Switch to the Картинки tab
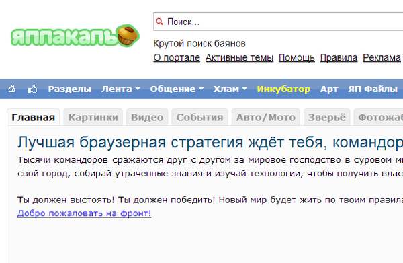This screenshot has height=263, width=403. 93,117
